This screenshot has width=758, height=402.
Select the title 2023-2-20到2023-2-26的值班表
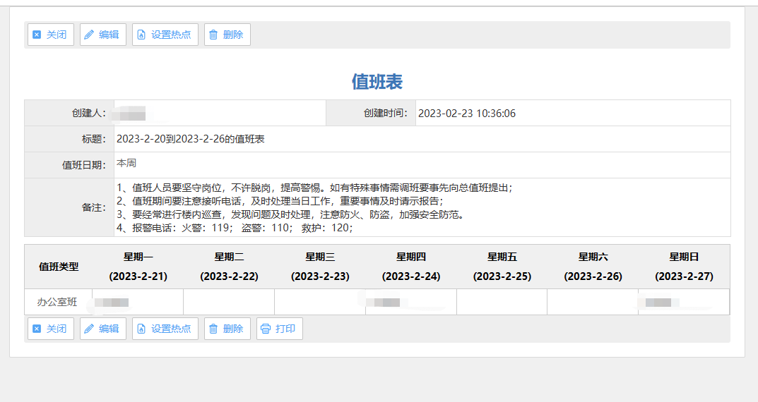pos(191,139)
